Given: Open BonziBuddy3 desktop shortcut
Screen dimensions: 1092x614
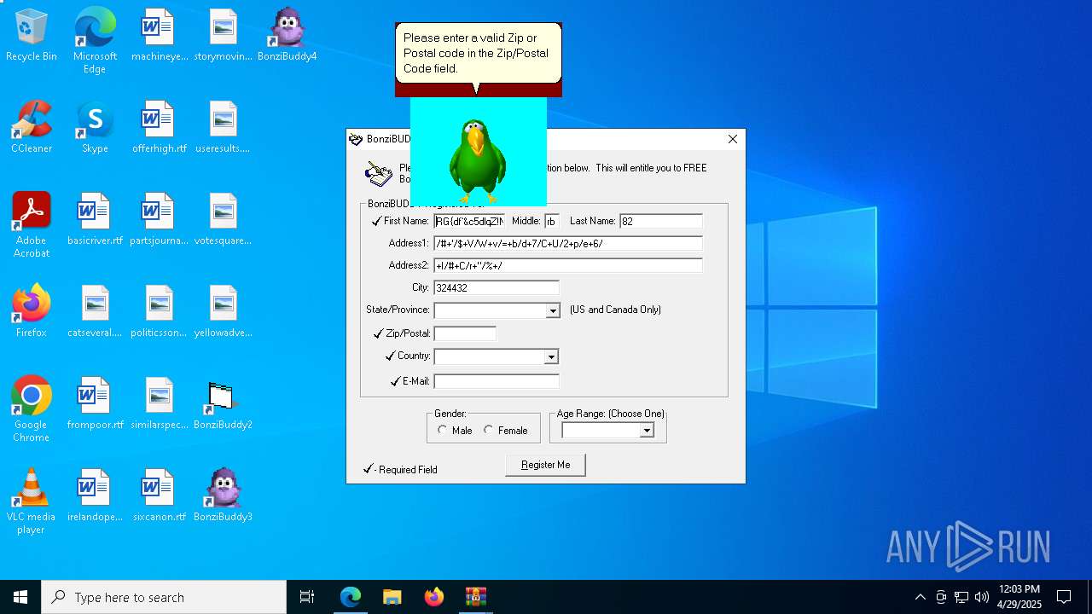Looking at the screenshot, I should click(x=223, y=495).
